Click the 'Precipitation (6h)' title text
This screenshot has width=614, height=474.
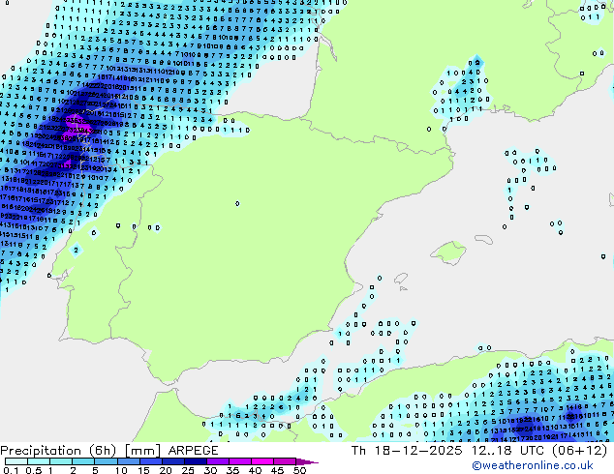[x=58, y=451]
